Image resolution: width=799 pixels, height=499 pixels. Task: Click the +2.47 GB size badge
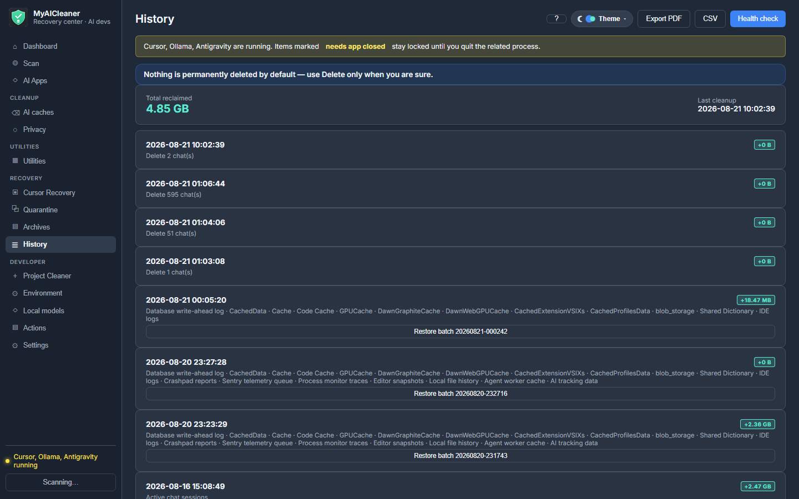(x=758, y=486)
